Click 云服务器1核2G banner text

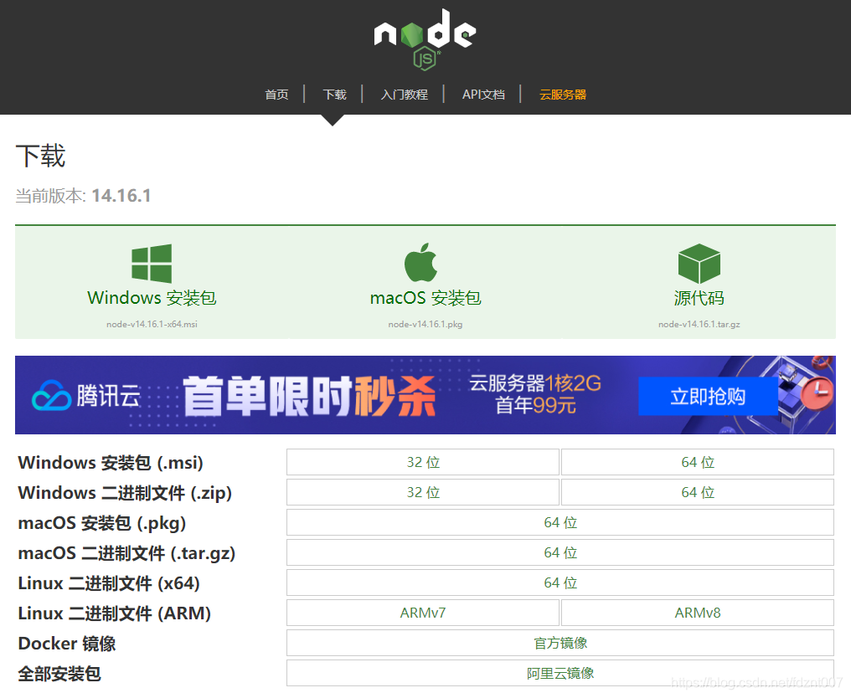(535, 383)
